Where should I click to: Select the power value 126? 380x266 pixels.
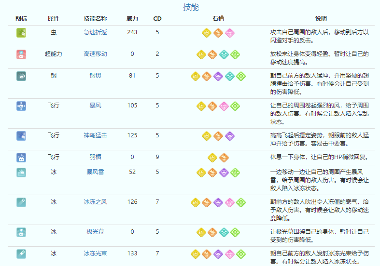click(132, 202)
